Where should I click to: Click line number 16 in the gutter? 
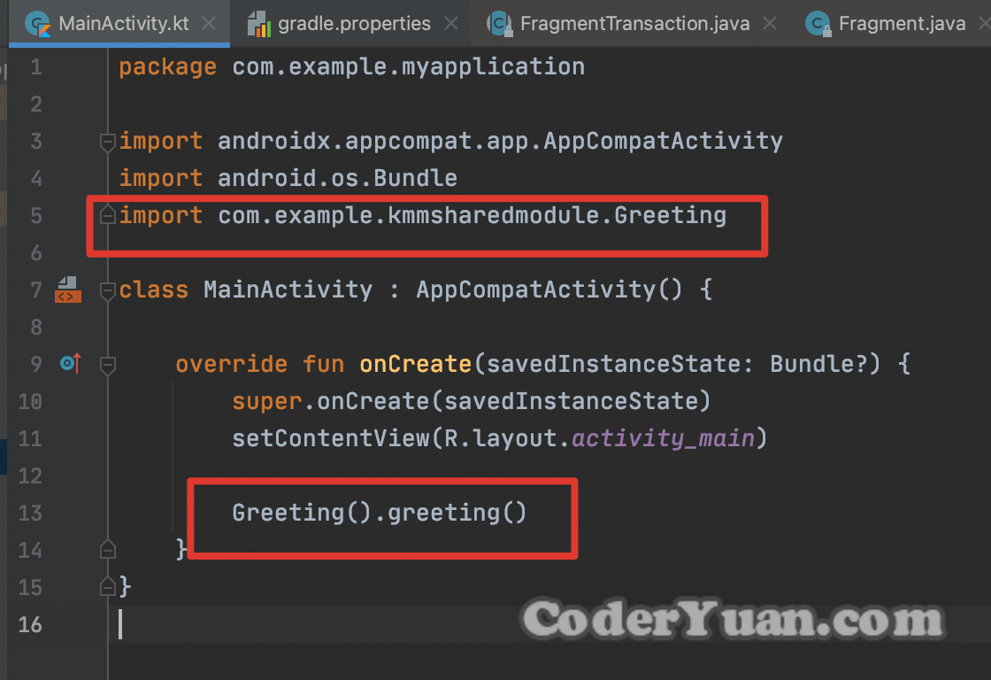[x=30, y=625]
